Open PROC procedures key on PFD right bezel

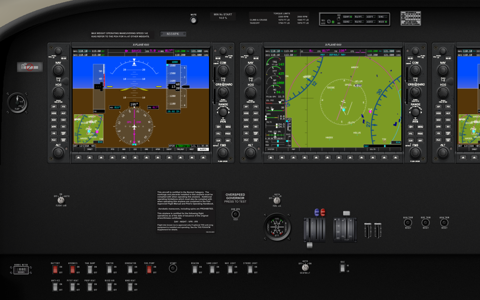click(x=228, y=134)
